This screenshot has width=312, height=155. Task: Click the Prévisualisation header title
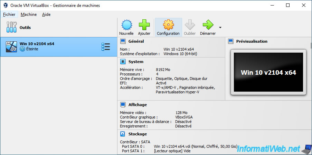tap(252, 41)
